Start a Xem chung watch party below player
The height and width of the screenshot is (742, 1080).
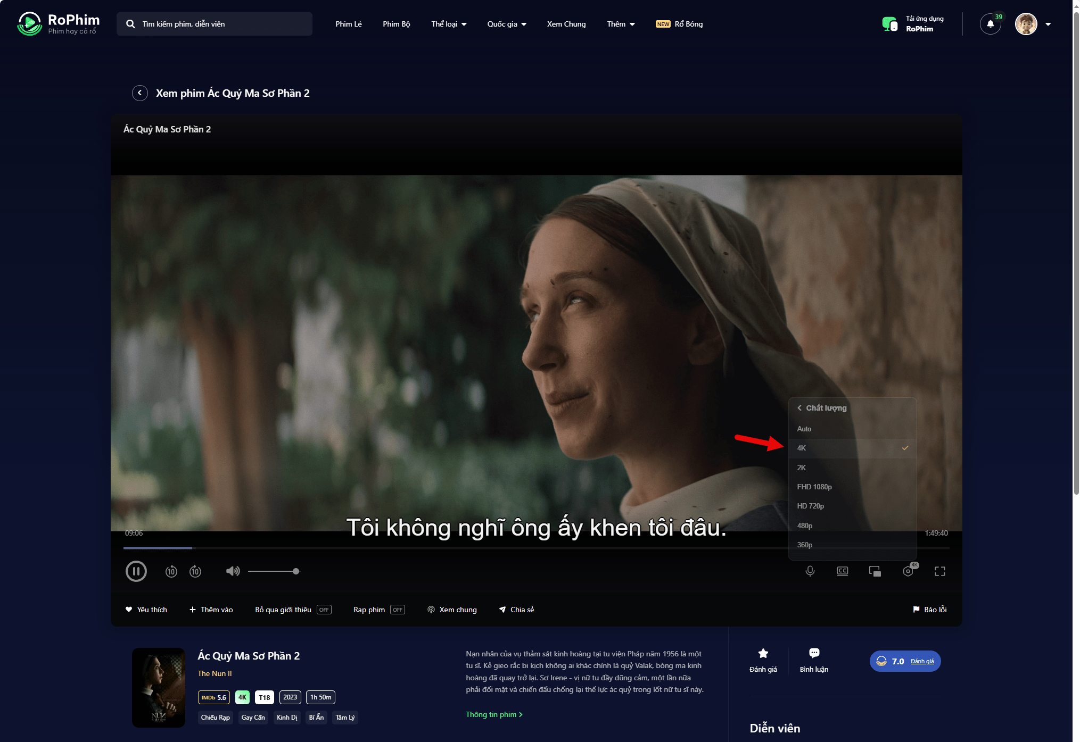452,610
